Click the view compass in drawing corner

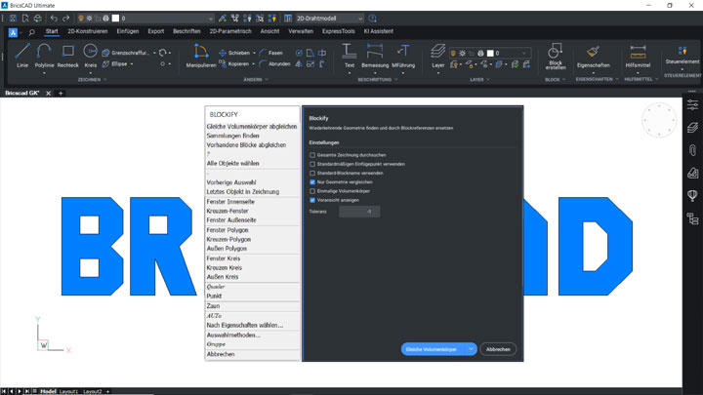pos(659,120)
